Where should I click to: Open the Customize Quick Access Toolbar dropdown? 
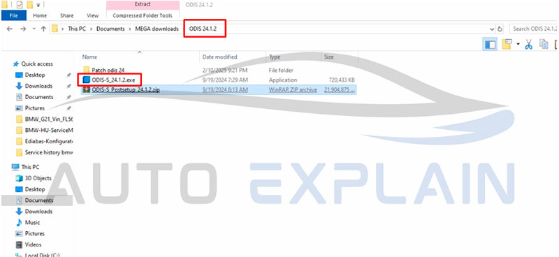click(38, 5)
